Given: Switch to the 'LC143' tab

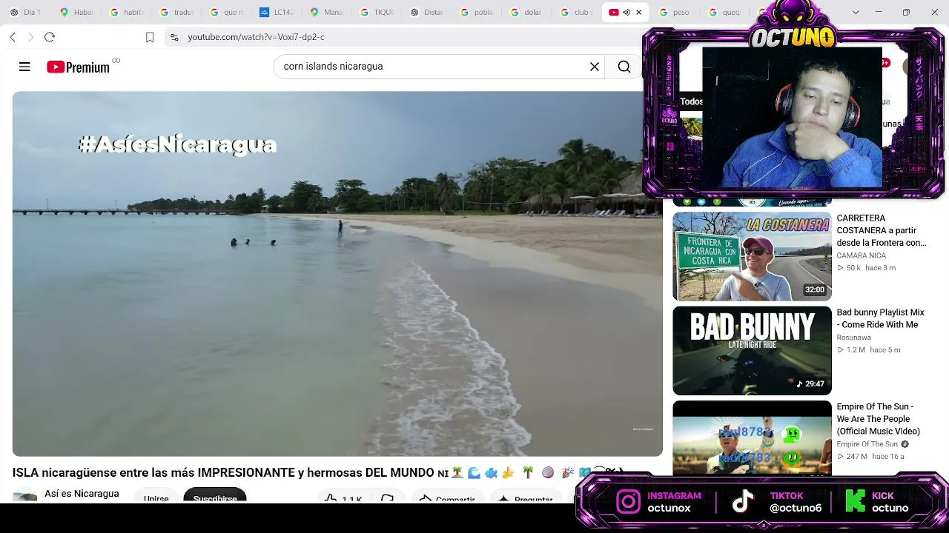Looking at the screenshot, I should click(276, 13).
